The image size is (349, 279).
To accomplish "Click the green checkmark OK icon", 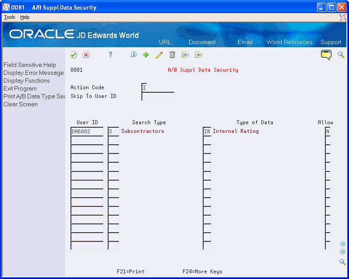I will 74,55.
